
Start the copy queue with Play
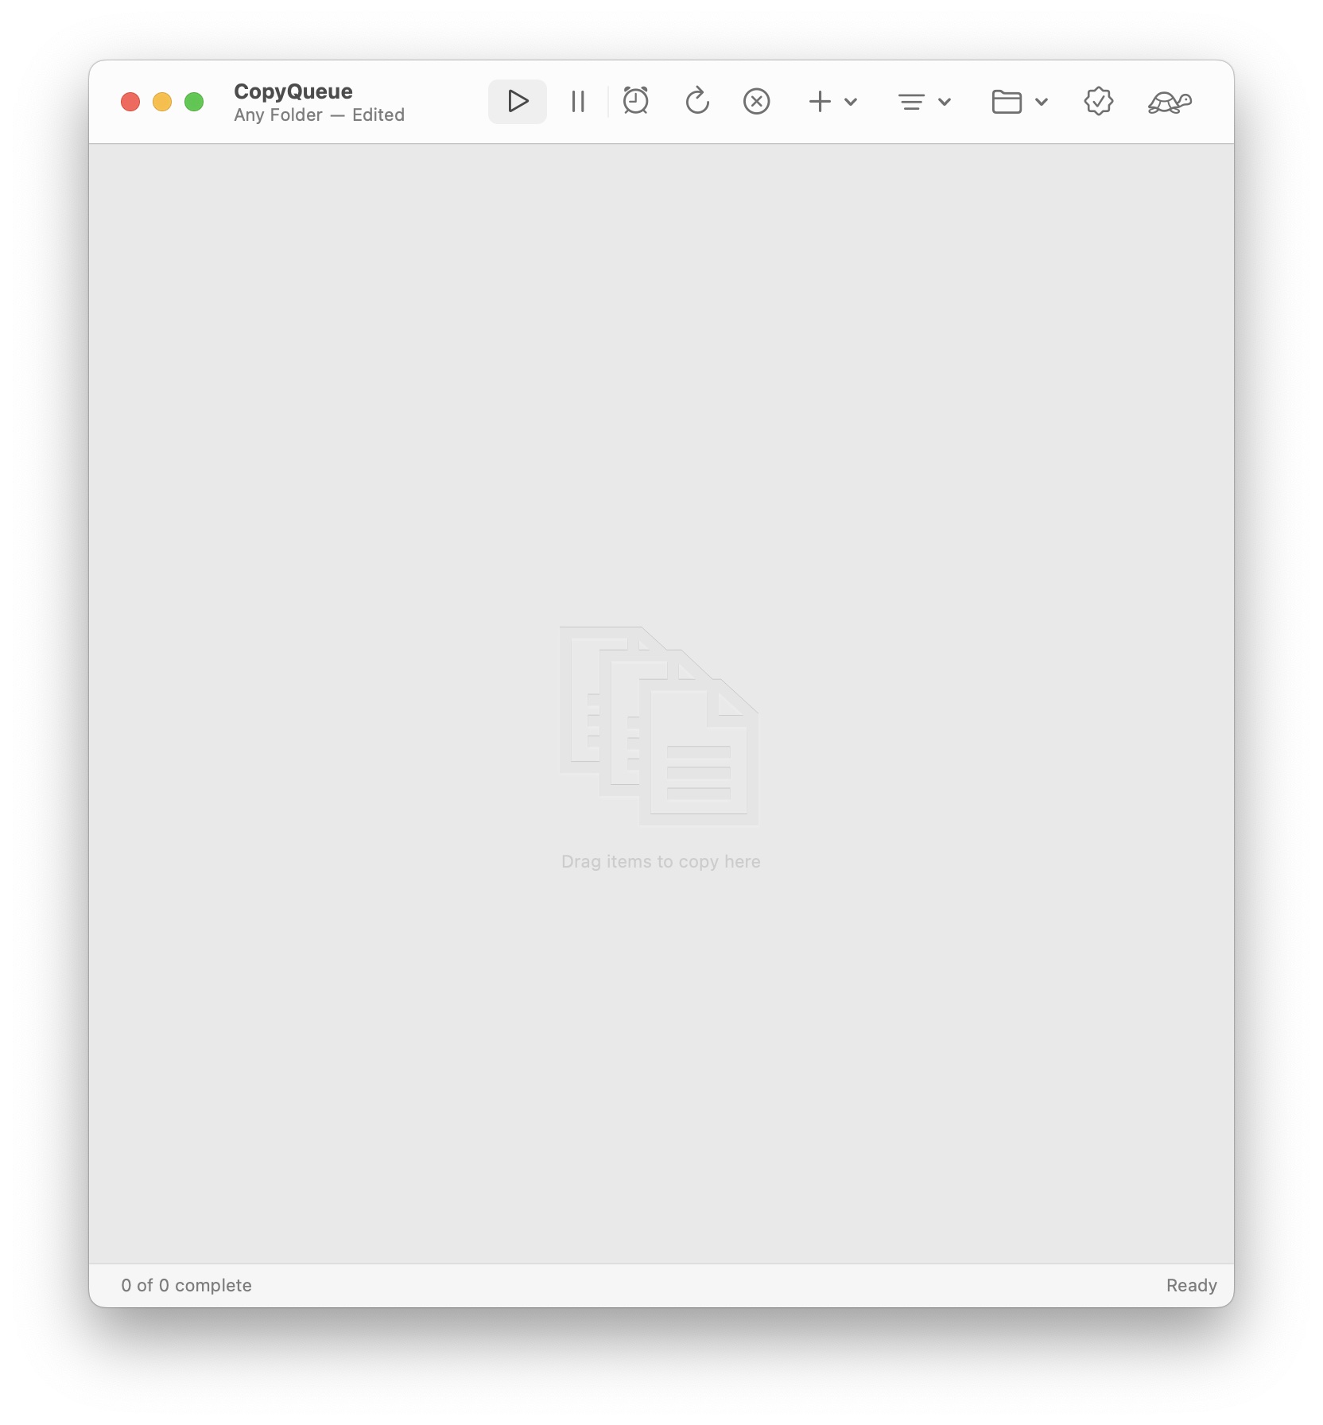pos(518,102)
